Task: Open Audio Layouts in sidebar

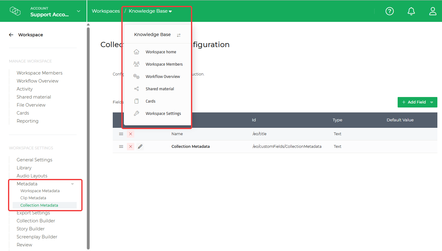Action: 32,176
